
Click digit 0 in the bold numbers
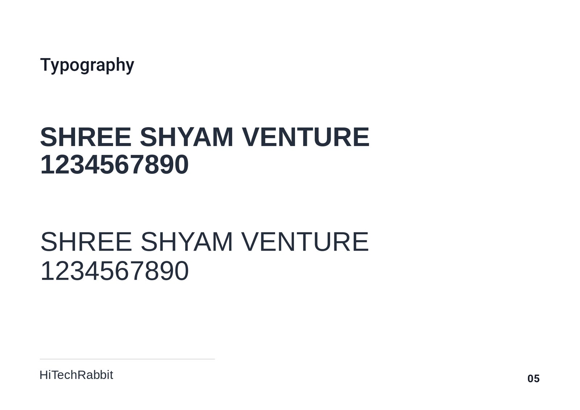pos(181,165)
